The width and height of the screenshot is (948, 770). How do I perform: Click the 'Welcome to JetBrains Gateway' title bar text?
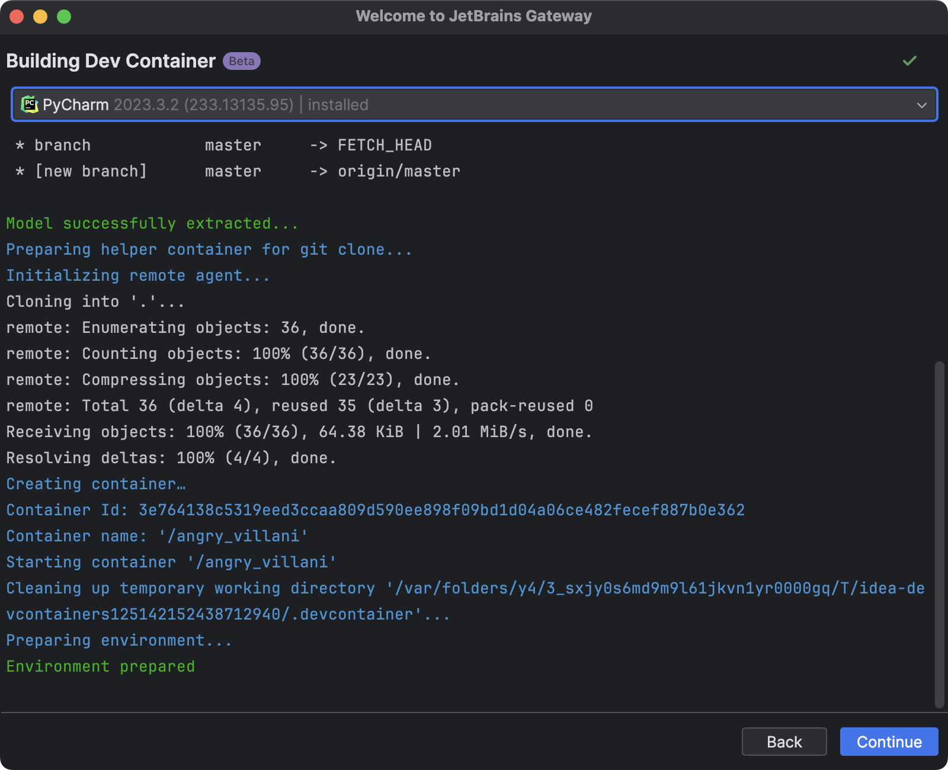coord(473,16)
